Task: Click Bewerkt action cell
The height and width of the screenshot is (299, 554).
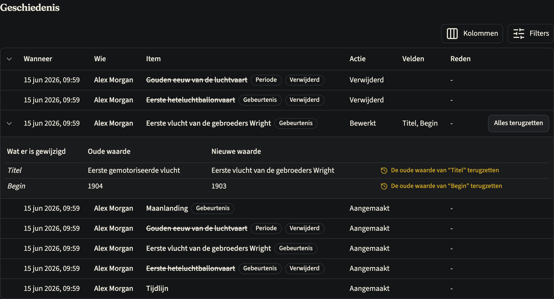Action: pos(363,123)
